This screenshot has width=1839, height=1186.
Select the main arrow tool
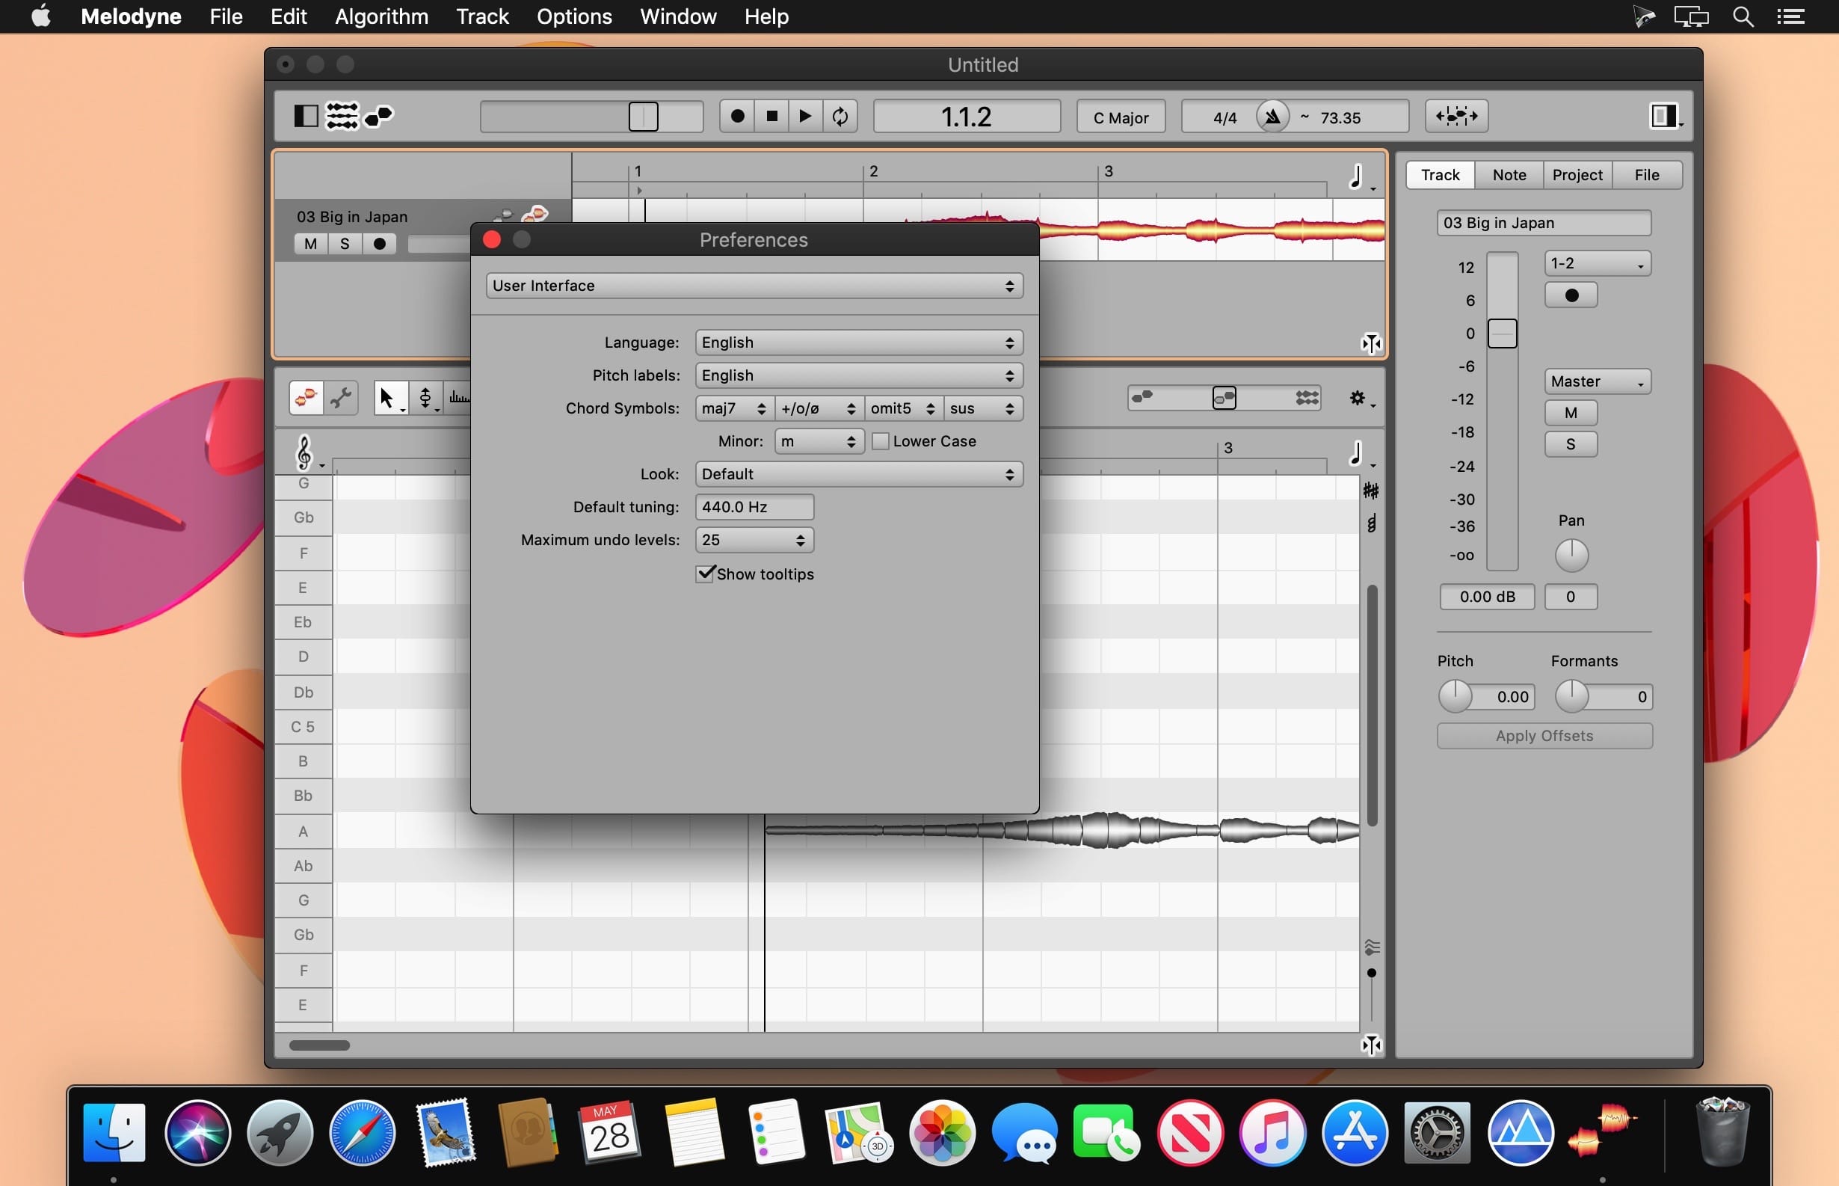(389, 397)
